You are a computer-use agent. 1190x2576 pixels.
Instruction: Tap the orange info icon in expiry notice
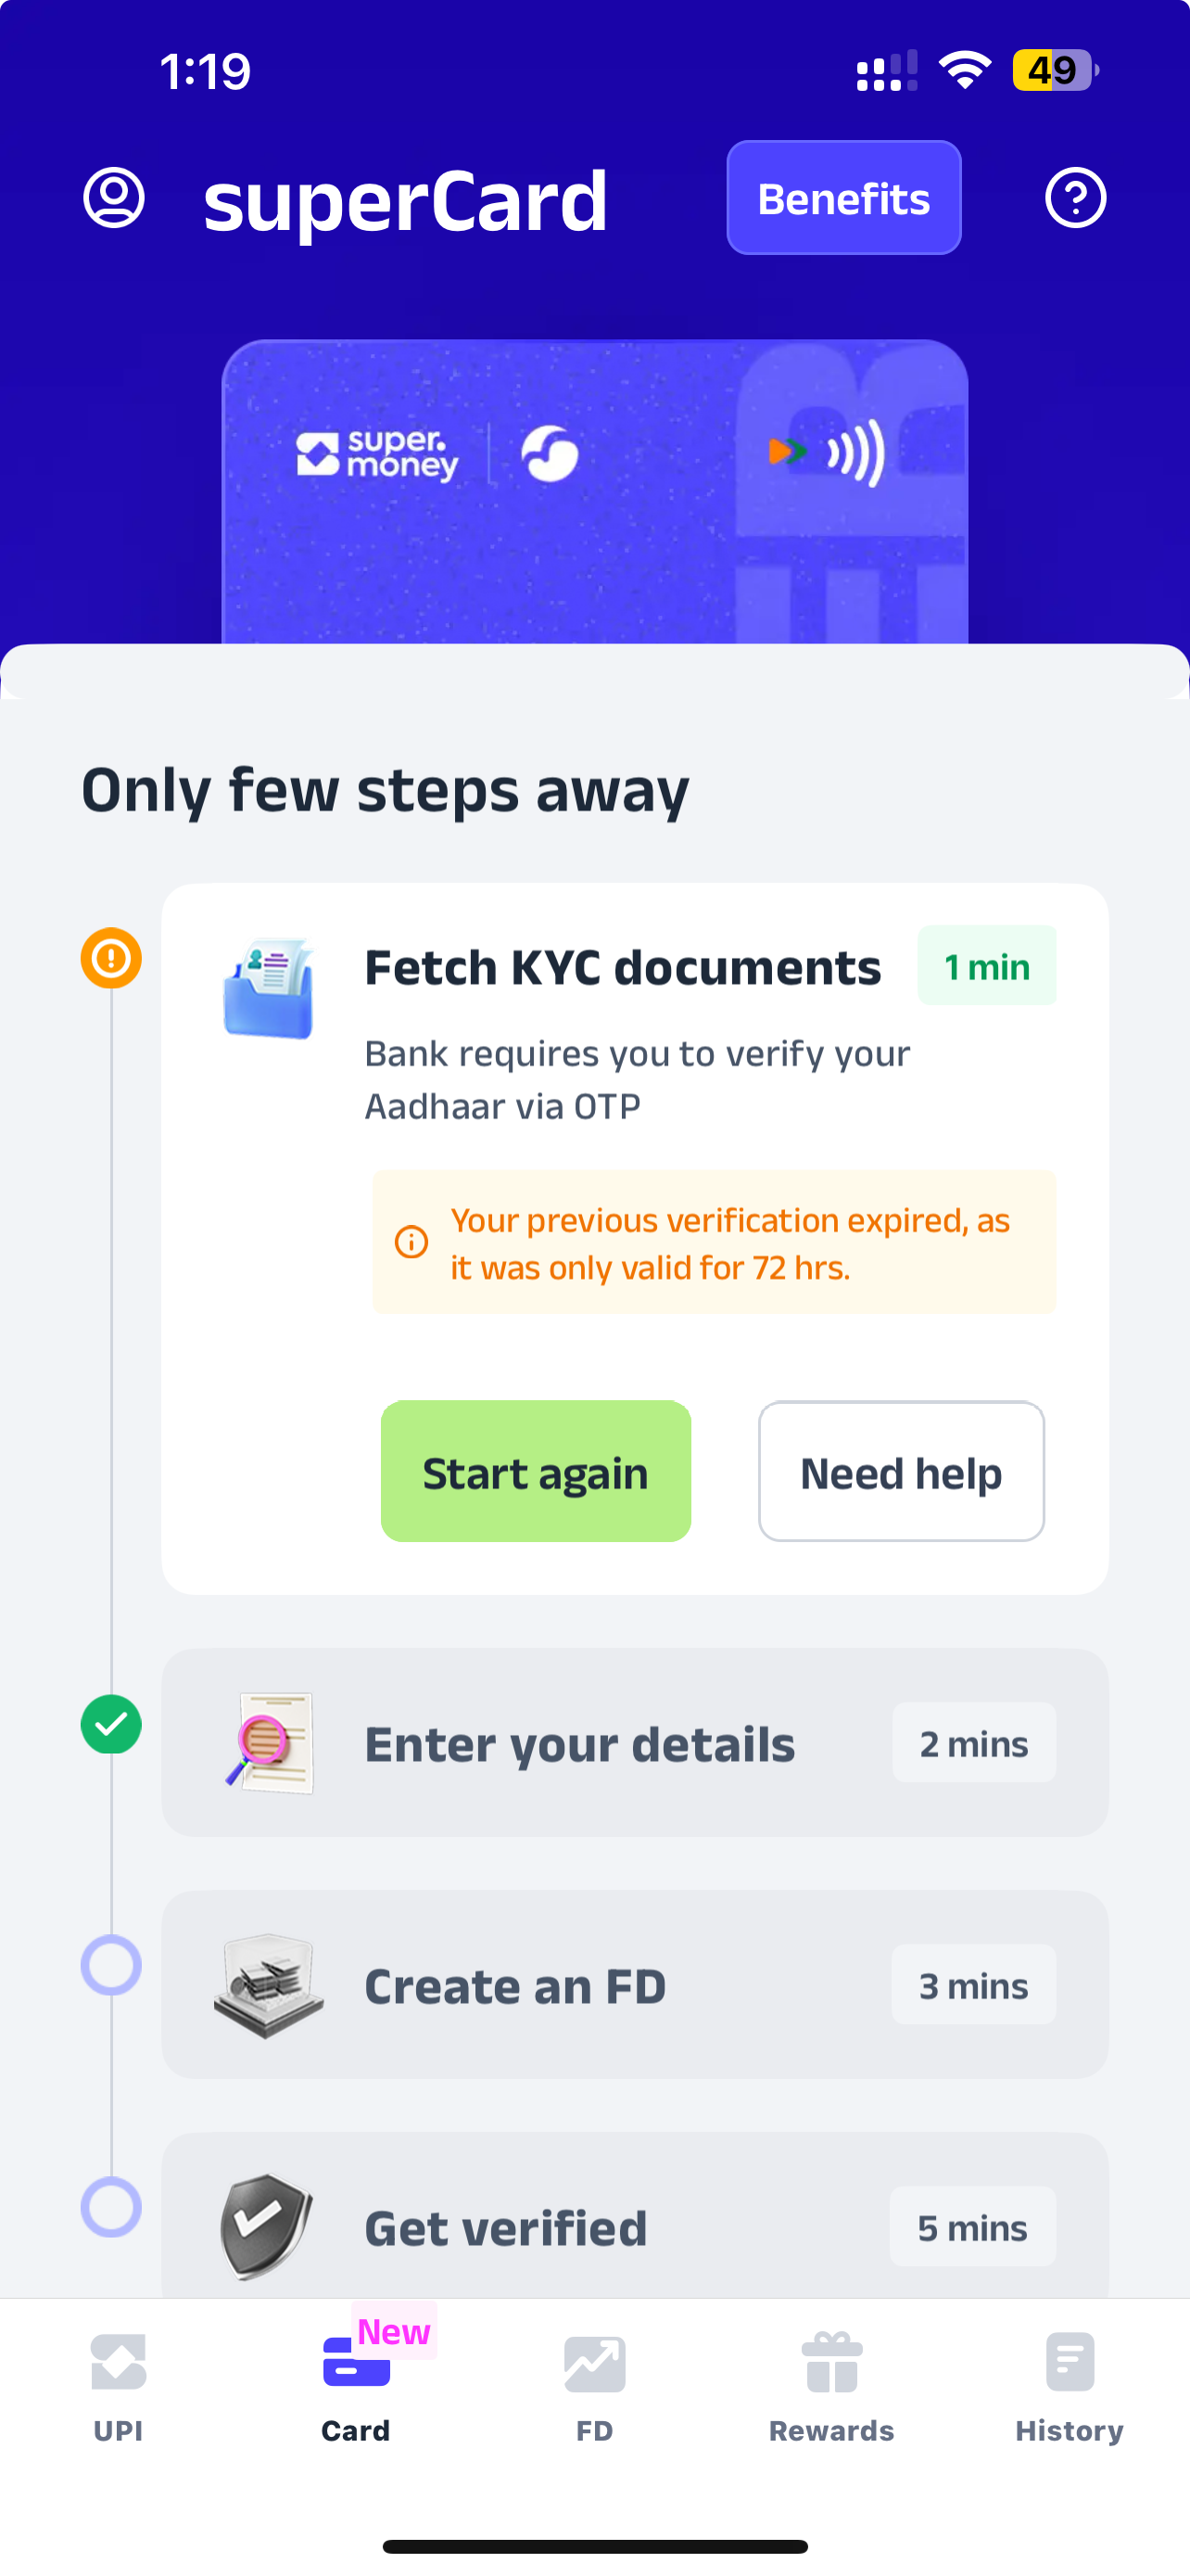411,1242
